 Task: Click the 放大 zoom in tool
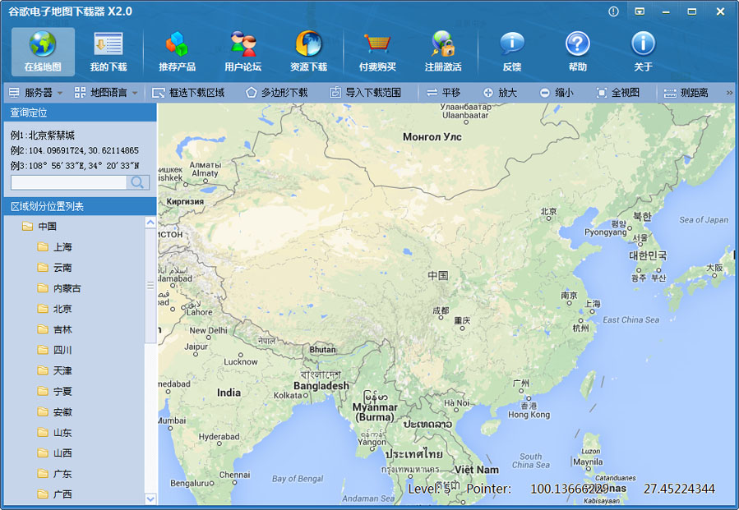coord(500,93)
